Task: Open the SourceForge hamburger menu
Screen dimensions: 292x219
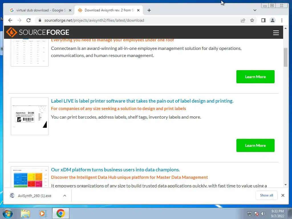Action: (x=276, y=33)
